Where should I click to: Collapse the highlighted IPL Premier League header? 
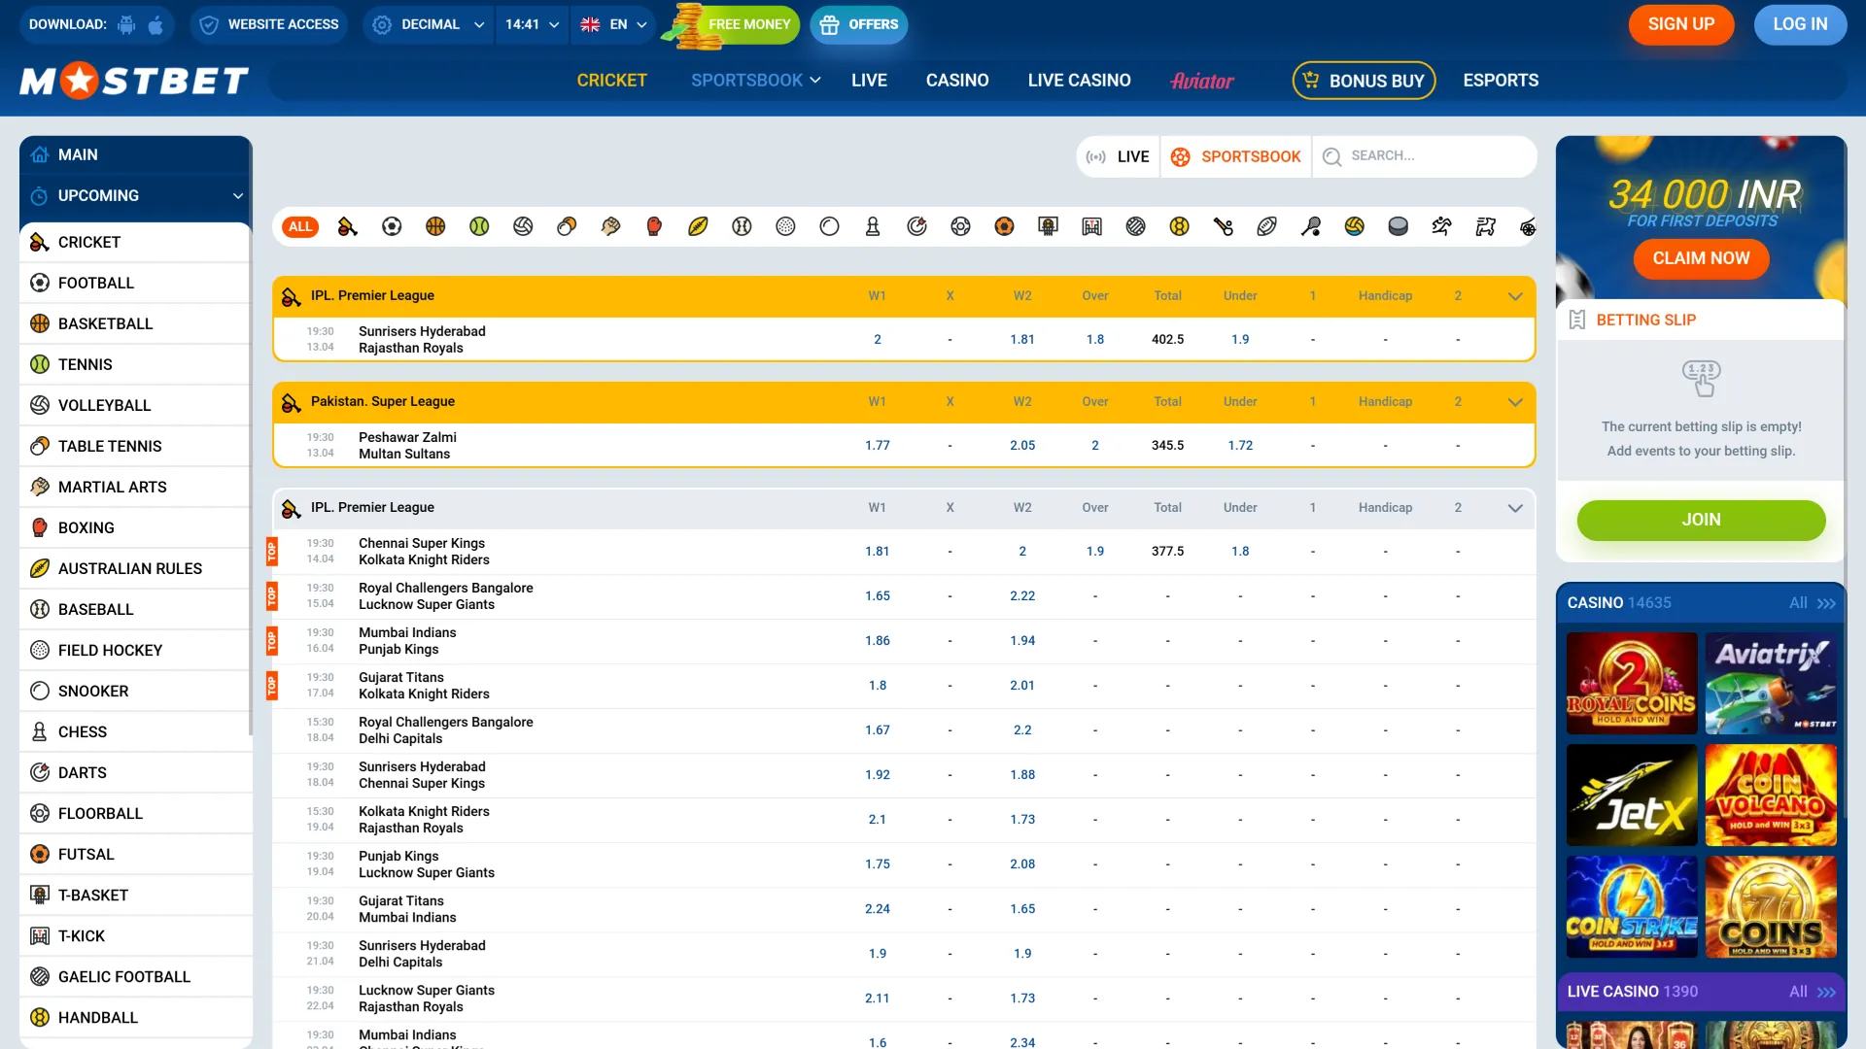[x=1514, y=296]
